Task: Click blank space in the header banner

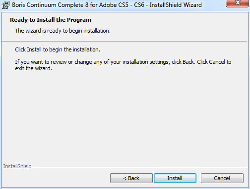Action: [182, 26]
